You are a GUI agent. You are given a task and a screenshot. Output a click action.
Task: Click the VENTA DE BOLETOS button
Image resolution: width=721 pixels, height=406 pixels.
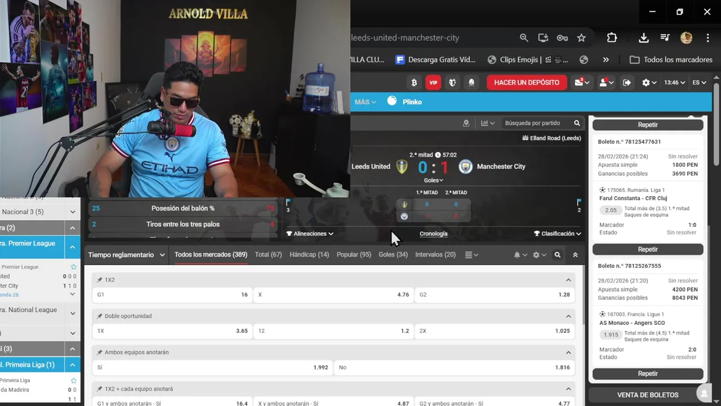[648, 395]
